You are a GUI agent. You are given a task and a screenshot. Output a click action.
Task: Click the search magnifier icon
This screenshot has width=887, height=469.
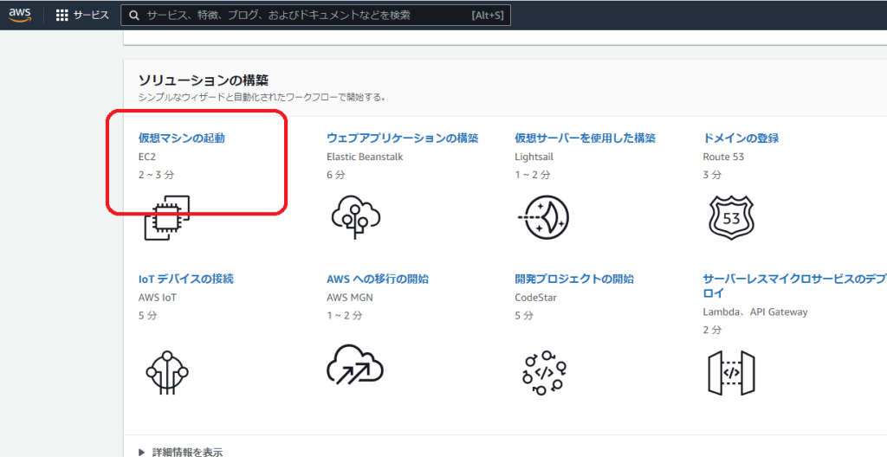point(133,16)
